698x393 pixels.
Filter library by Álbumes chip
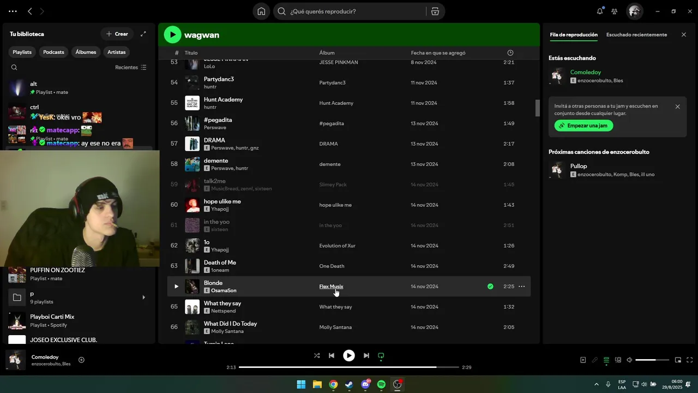point(86,52)
